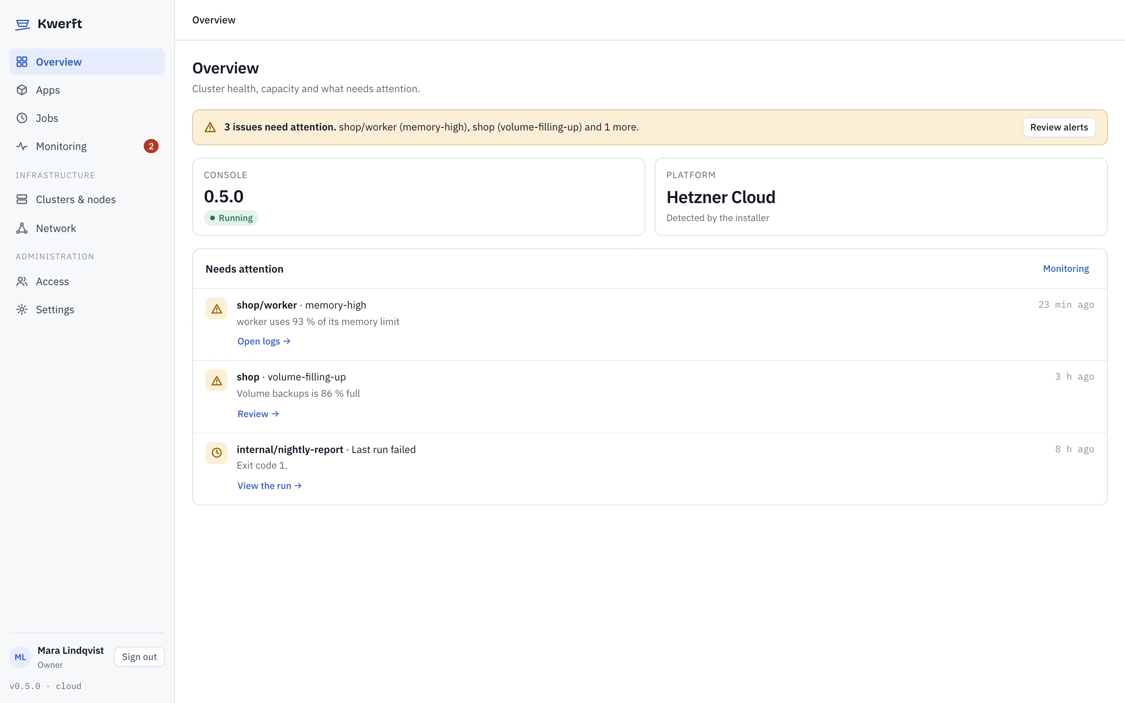
Task: Click the Apps cube icon
Action: point(22,90)
